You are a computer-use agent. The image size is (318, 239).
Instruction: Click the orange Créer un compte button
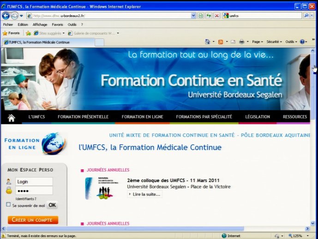point(33,220)
